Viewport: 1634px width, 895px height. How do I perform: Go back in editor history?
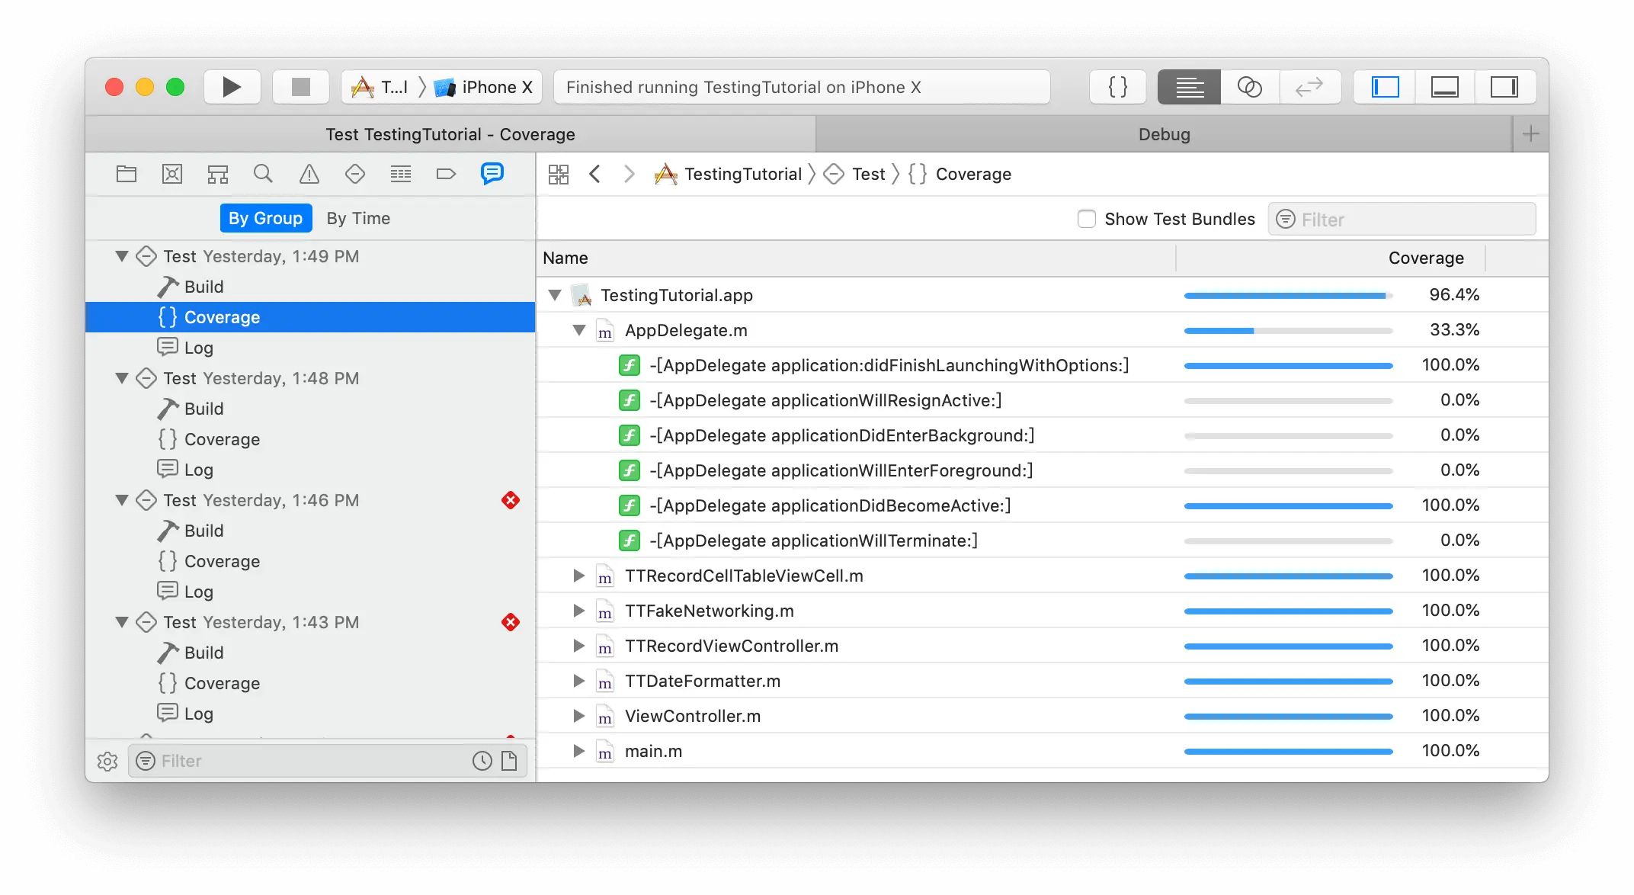pyautogui.click(x=595, y=174)
